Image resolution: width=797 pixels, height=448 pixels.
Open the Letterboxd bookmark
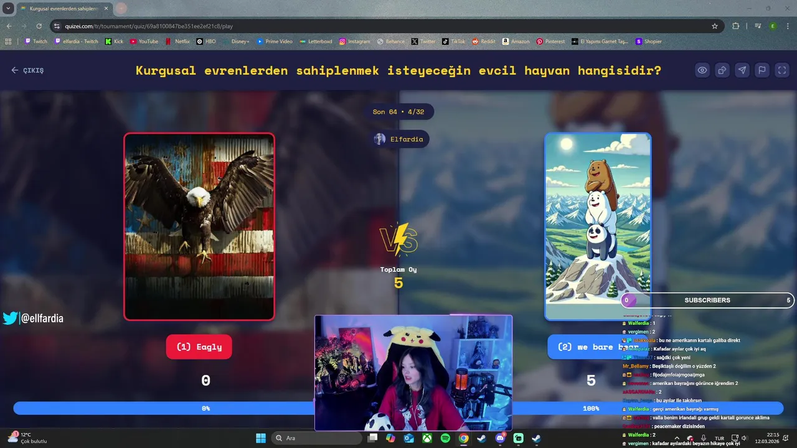pyautogui.click(x=316, y=42)
